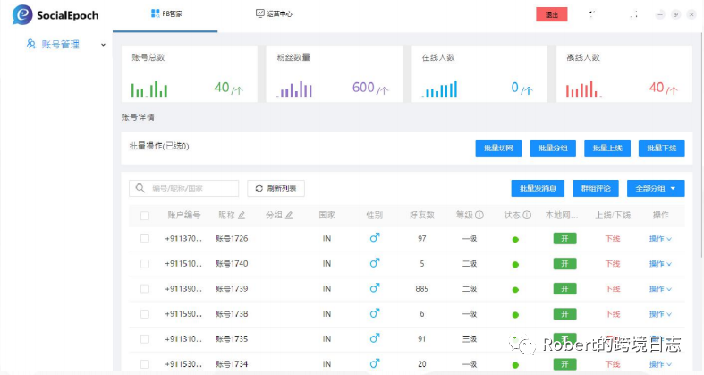The image size is (704, 375).
Task: Click 下线 for 账号1740
Action: (x=613, y=264)
